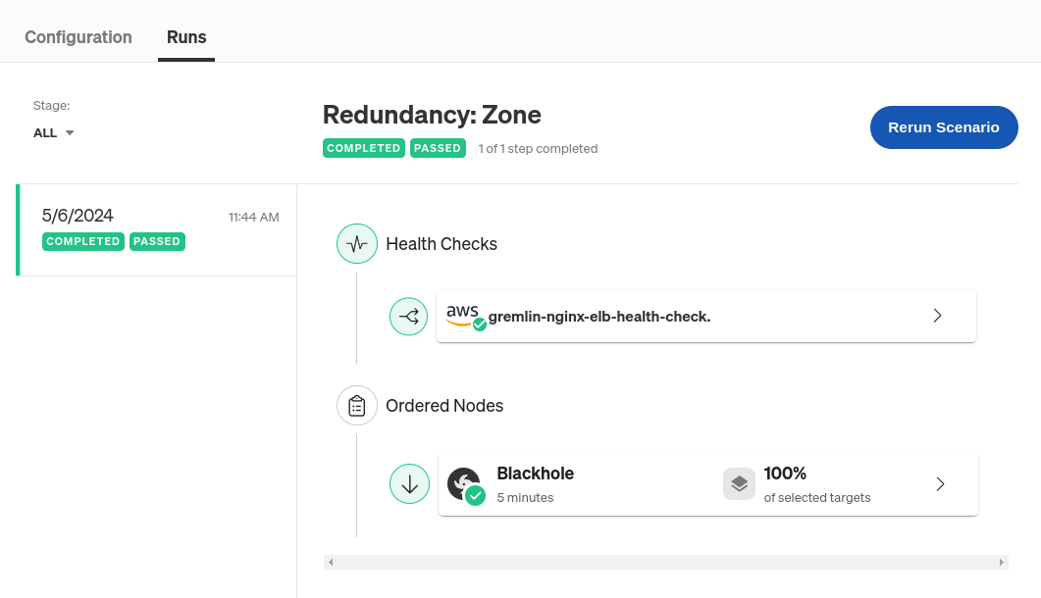The image size is (1041, 598).
Task: Expand the health check row chevron
Action: click(x=937, y=316)
